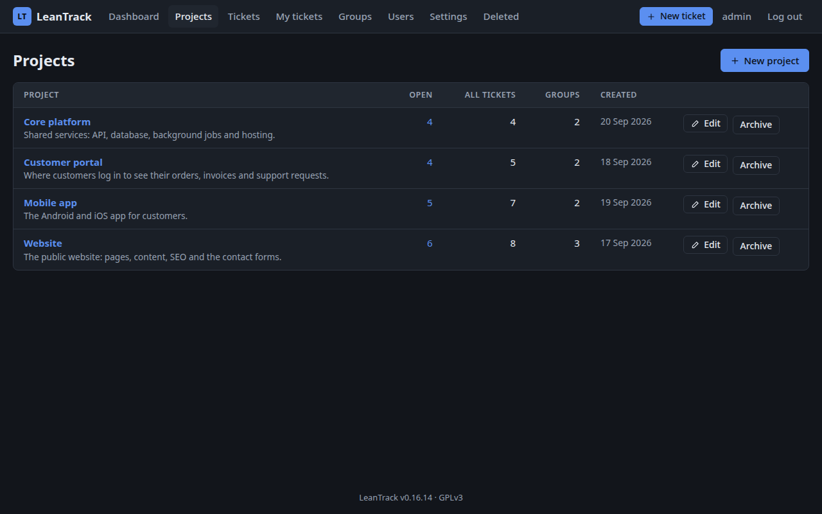Click the Projects page heading
This screenshot has width=822, height=514.
click(x=44, y=61)
